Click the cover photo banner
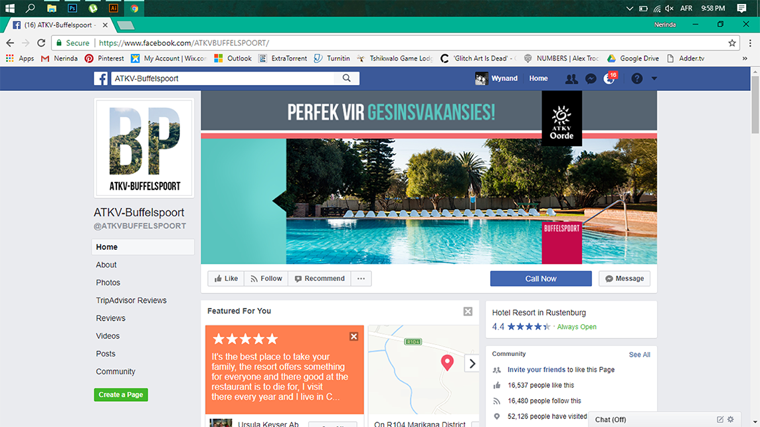 point(429,177)
